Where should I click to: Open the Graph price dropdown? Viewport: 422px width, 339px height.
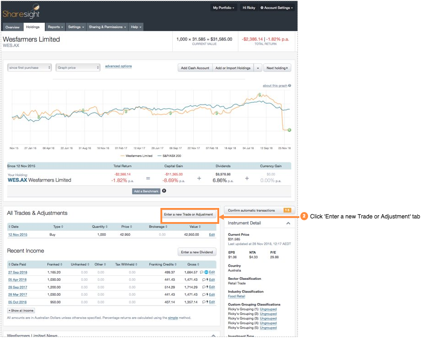click(x=78, y=68)
